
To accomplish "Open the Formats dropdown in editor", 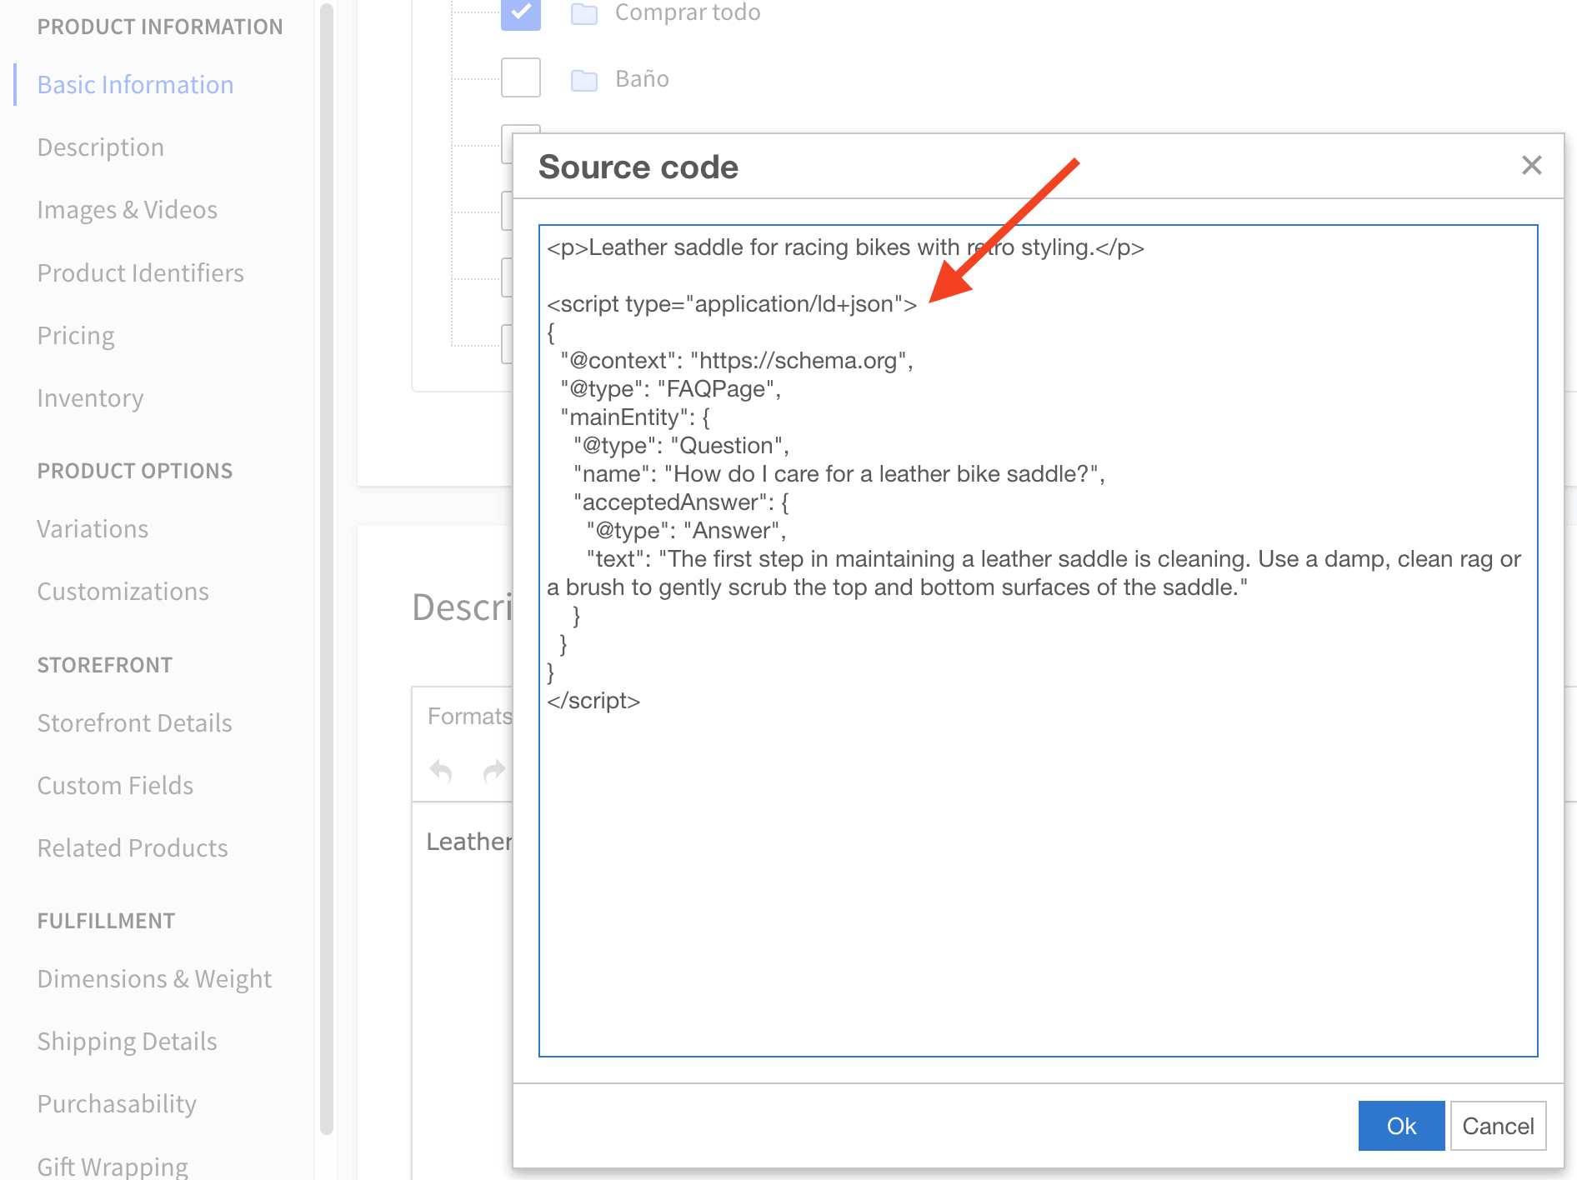I will [x=469, y=717].
